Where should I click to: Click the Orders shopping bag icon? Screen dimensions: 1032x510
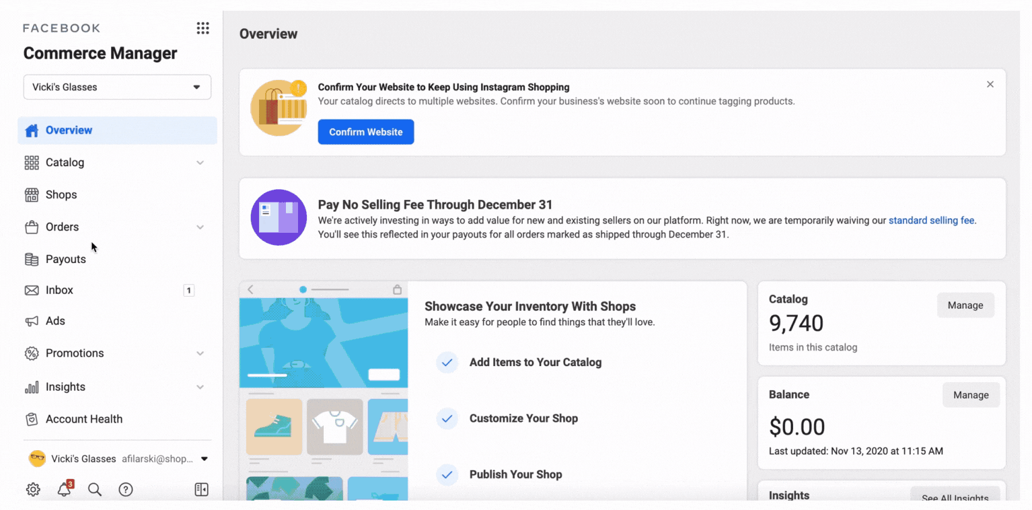click(x=32, y=227)
